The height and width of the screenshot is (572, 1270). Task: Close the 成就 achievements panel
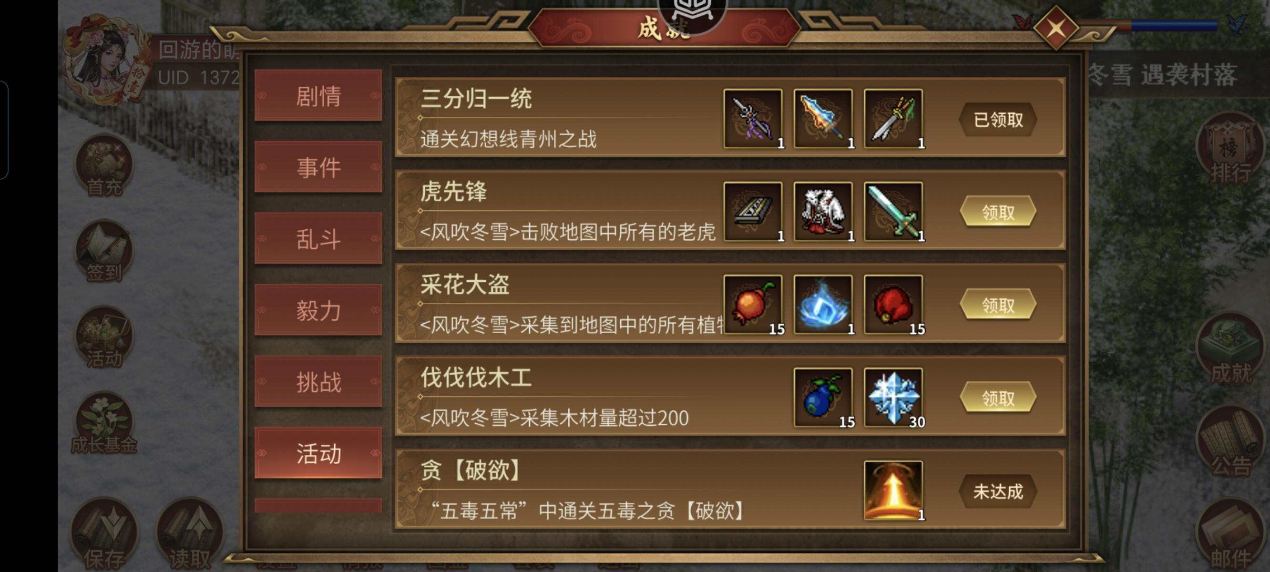pos(1055,28)
